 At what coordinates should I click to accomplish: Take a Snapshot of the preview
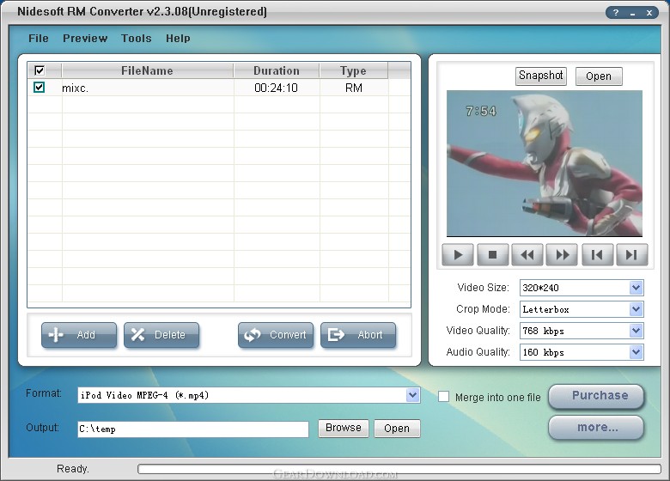pos(540,76)
